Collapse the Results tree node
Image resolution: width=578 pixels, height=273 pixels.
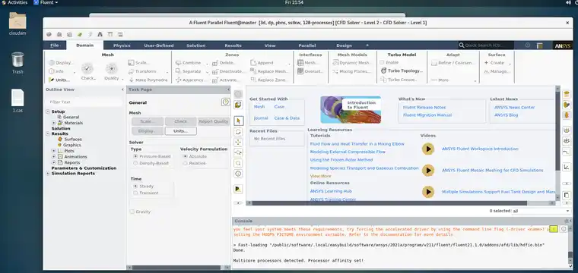(48, 134)
